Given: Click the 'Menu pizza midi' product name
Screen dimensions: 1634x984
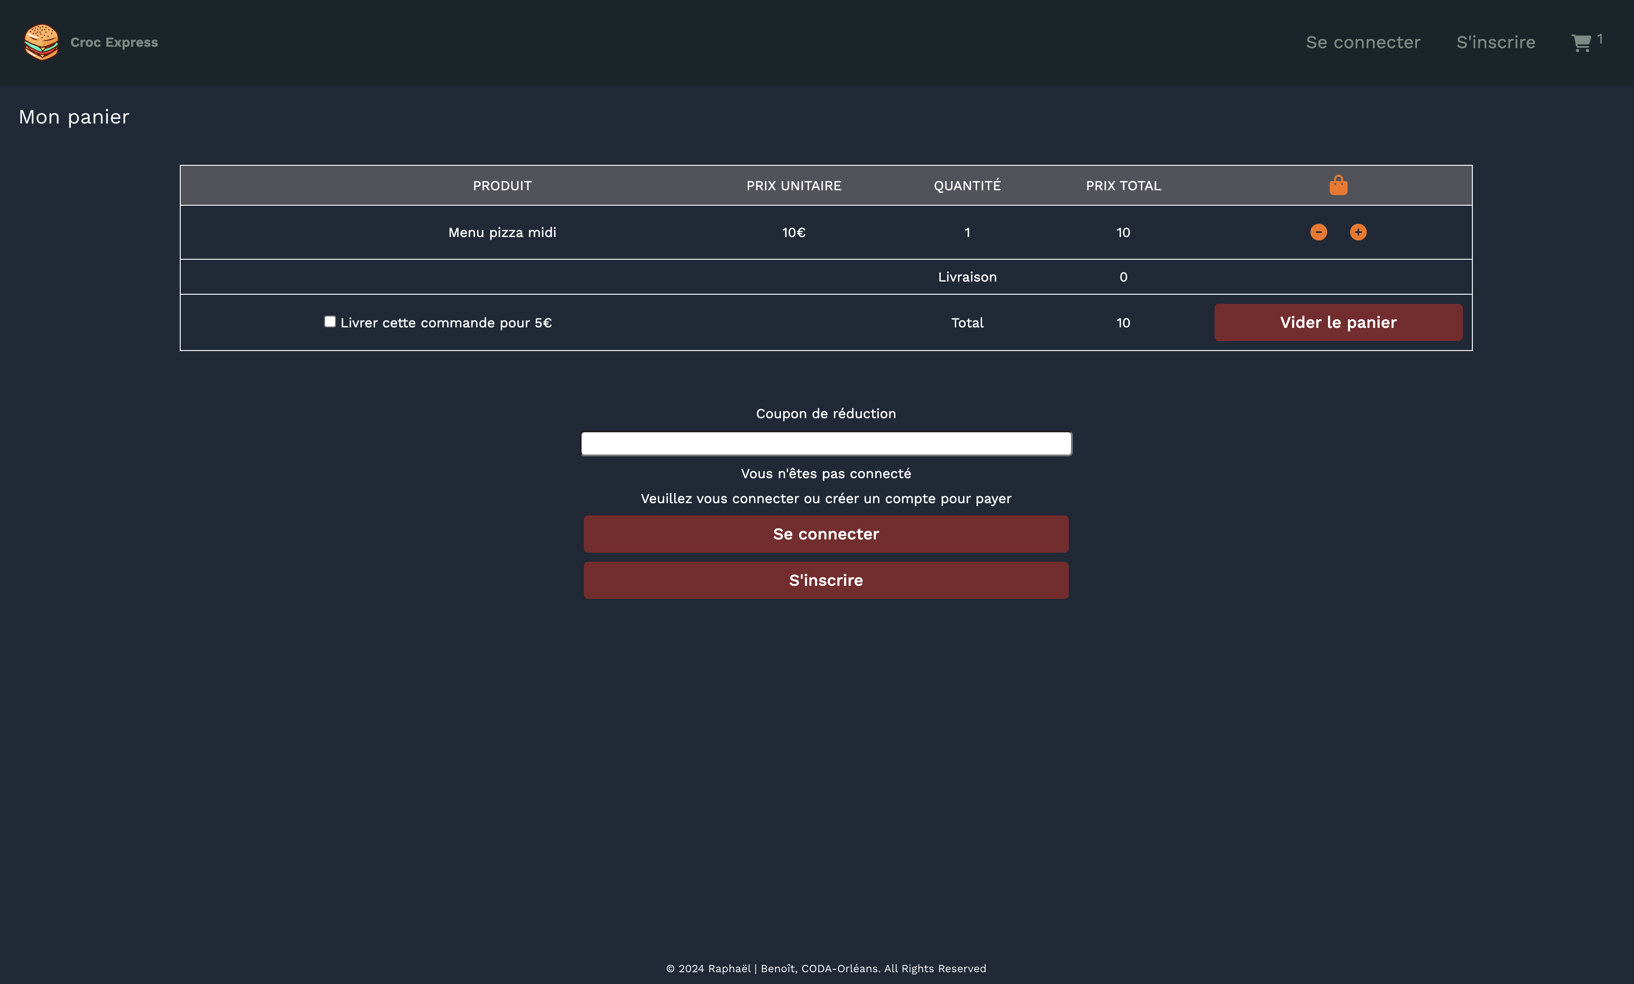Looking at the screenshot, I should 502,233.
